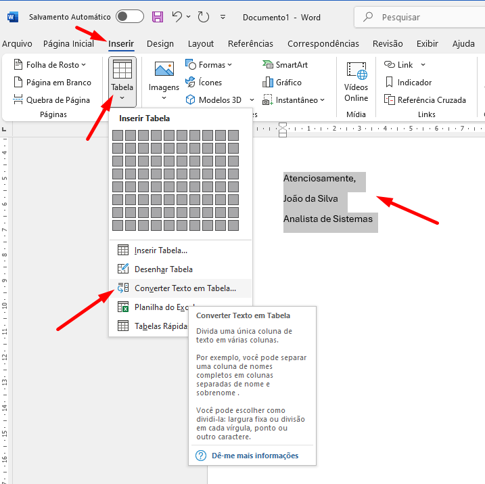Viewport: 485px width, 484px height.
Task: Open the Arquivo tab
Action: tap(17, 43)
